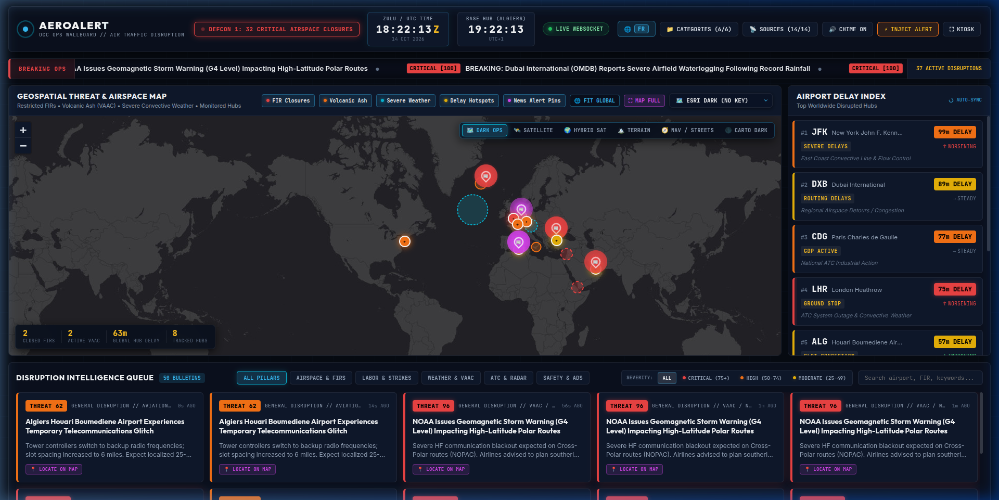Click Live Websocket status pill
999x500 pixels.
pos(575,29)
